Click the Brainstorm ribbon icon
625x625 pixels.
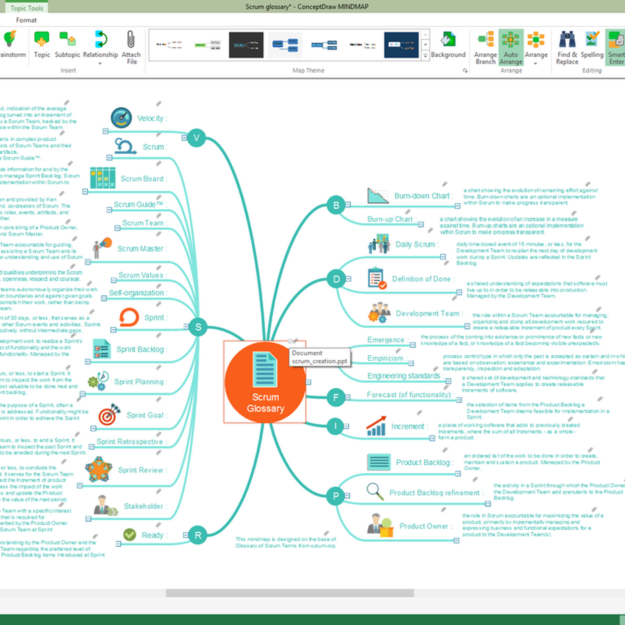click(9, 39)
